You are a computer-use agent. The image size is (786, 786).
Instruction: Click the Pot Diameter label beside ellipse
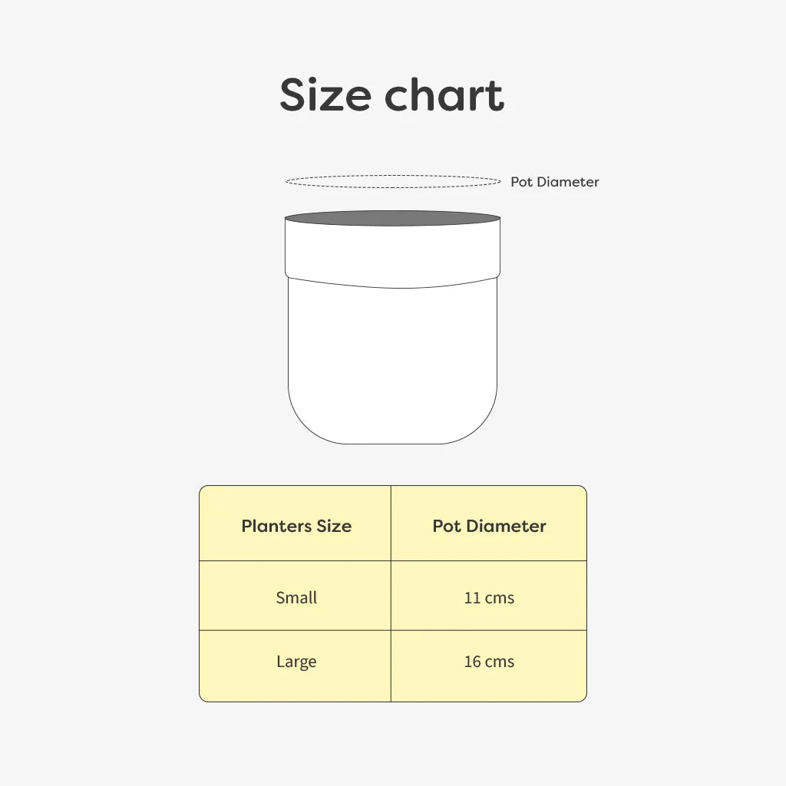point(554,181)
